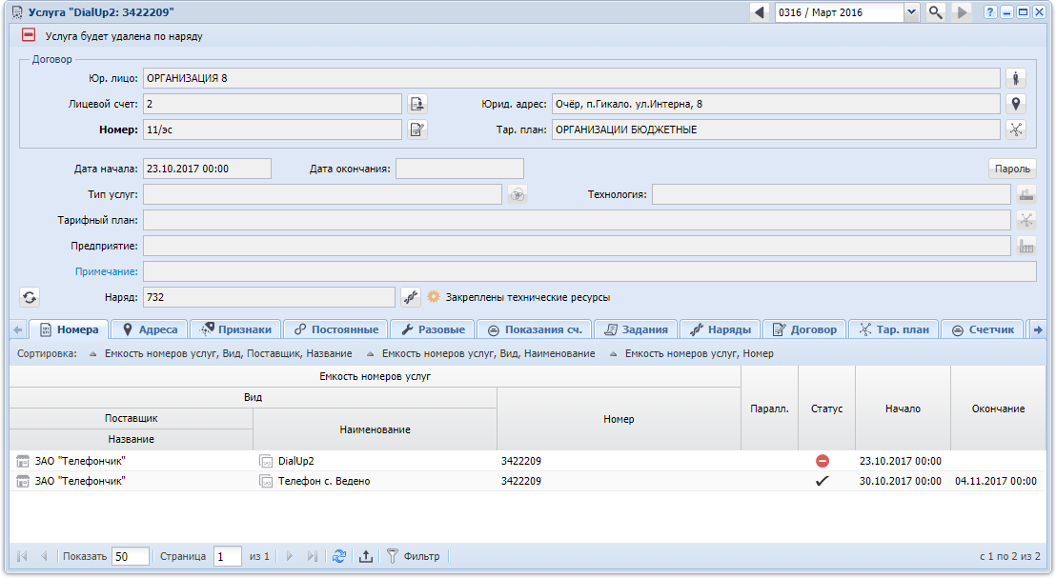This screenshot has width=1056, height=578.
Task: Open contract edit icon next to Номер
Action: [x=417, y=130]
